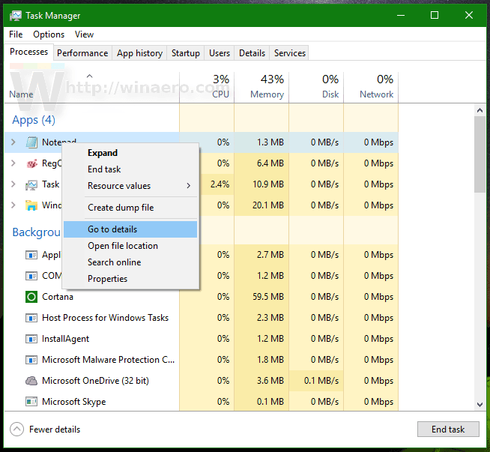Click the End task button at bottom
490x452 pixels.
click(x=448, y=430)
